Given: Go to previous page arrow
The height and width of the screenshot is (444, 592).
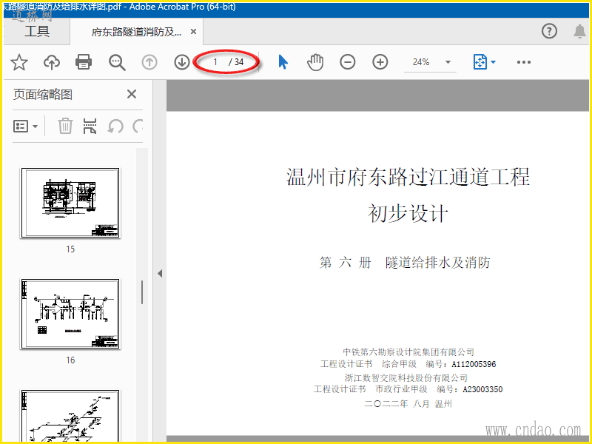Looking at the screenshot, I should coord(149,62).
